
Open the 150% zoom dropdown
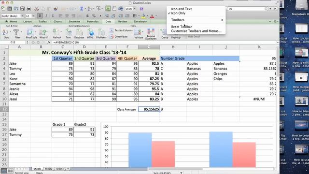[x=135, y=9]
